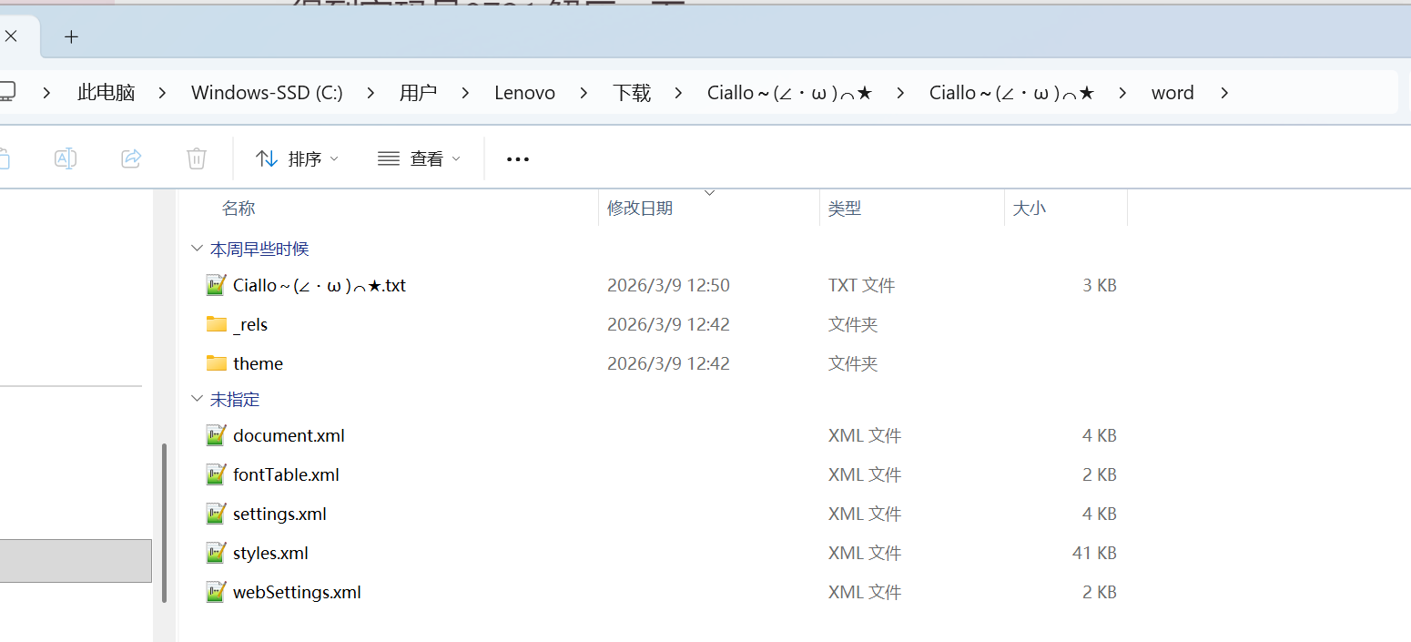Open styles.xml from the file list
This screenshot has width=1411, height=642.
pos(270,553)
